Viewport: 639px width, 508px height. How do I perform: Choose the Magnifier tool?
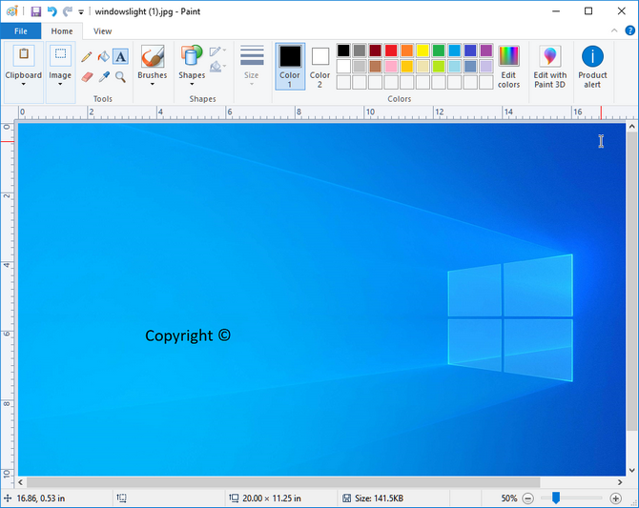pos(120,76)
